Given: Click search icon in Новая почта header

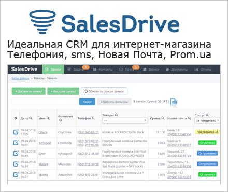Looking at the screenshot, I should (x=189, y=118).
